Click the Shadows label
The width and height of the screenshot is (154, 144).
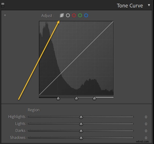(x=18, y=138)
